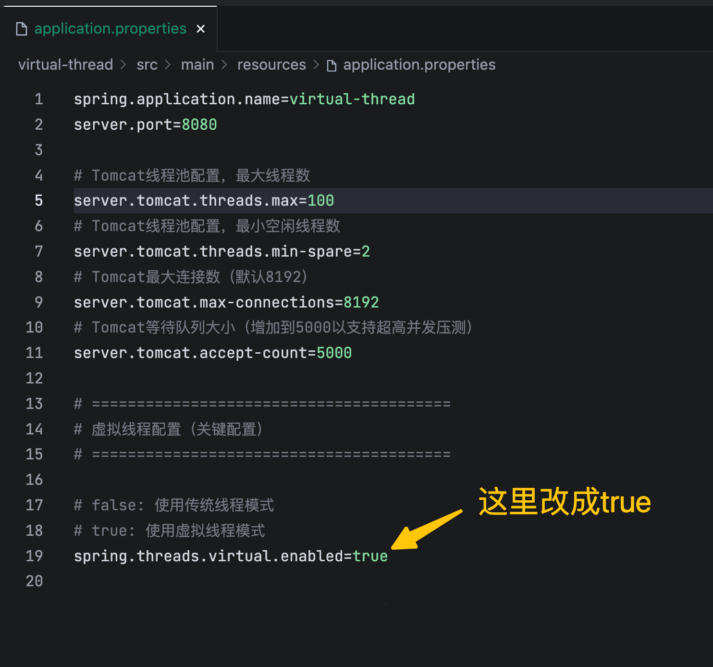Click the comment about Tomcat等待队列大小
713x667 pixels.
(x=273, y=327)
